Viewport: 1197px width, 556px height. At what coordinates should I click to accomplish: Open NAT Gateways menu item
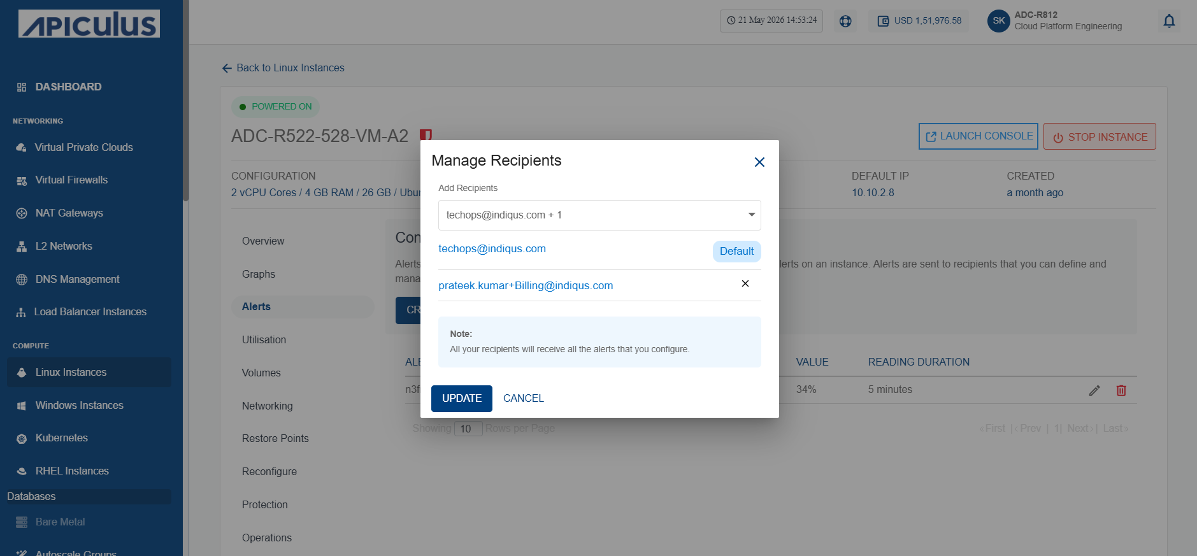click(69, 213)
